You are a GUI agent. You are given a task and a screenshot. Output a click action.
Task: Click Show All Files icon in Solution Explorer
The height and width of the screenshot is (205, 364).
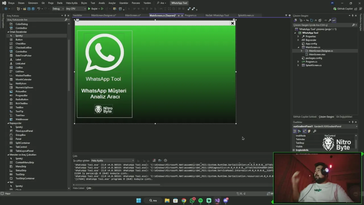(320, 20)
